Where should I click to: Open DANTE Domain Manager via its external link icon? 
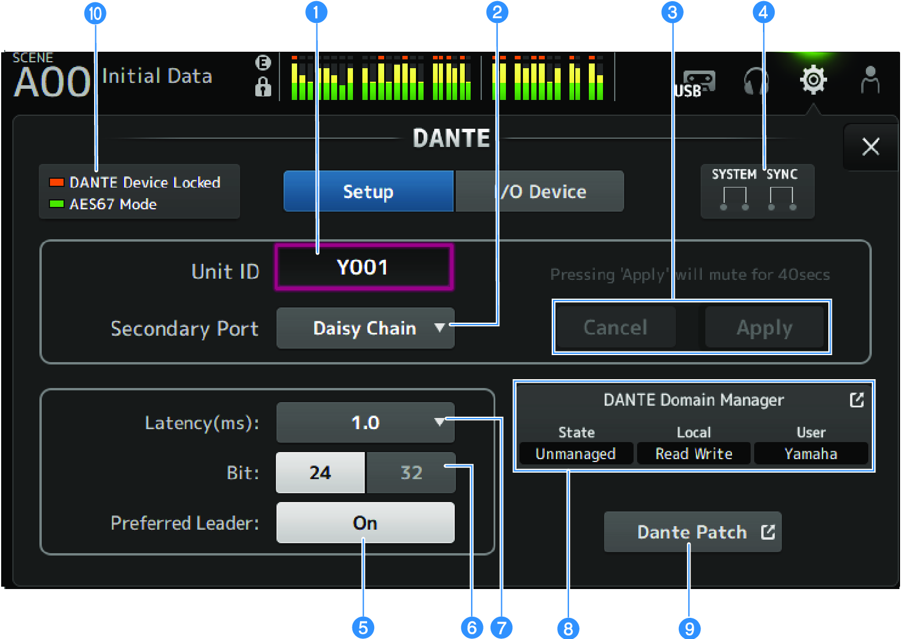(858, 400)
